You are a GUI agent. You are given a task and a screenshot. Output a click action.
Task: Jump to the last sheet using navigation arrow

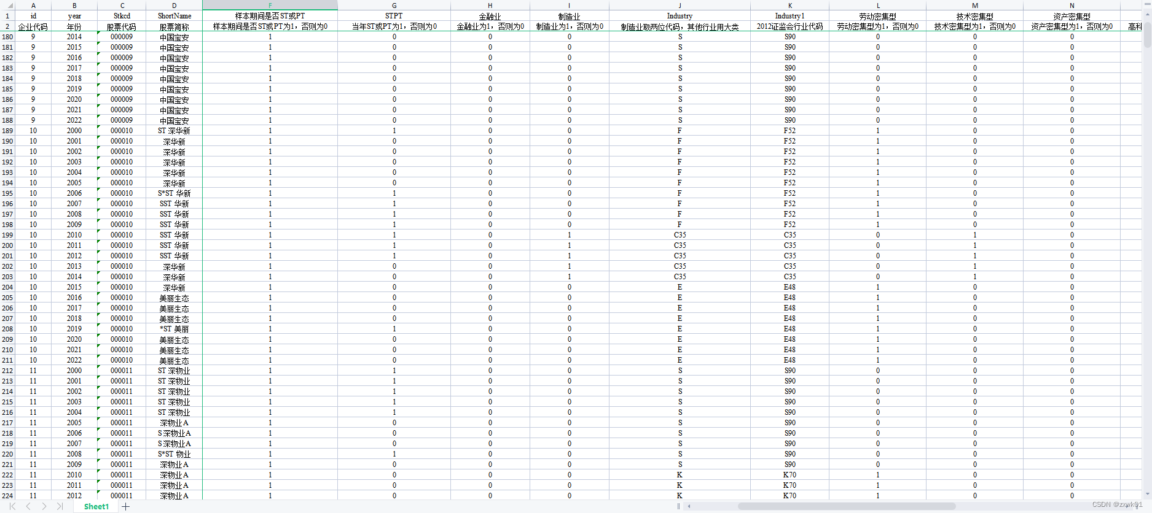[x=60, y=506]
